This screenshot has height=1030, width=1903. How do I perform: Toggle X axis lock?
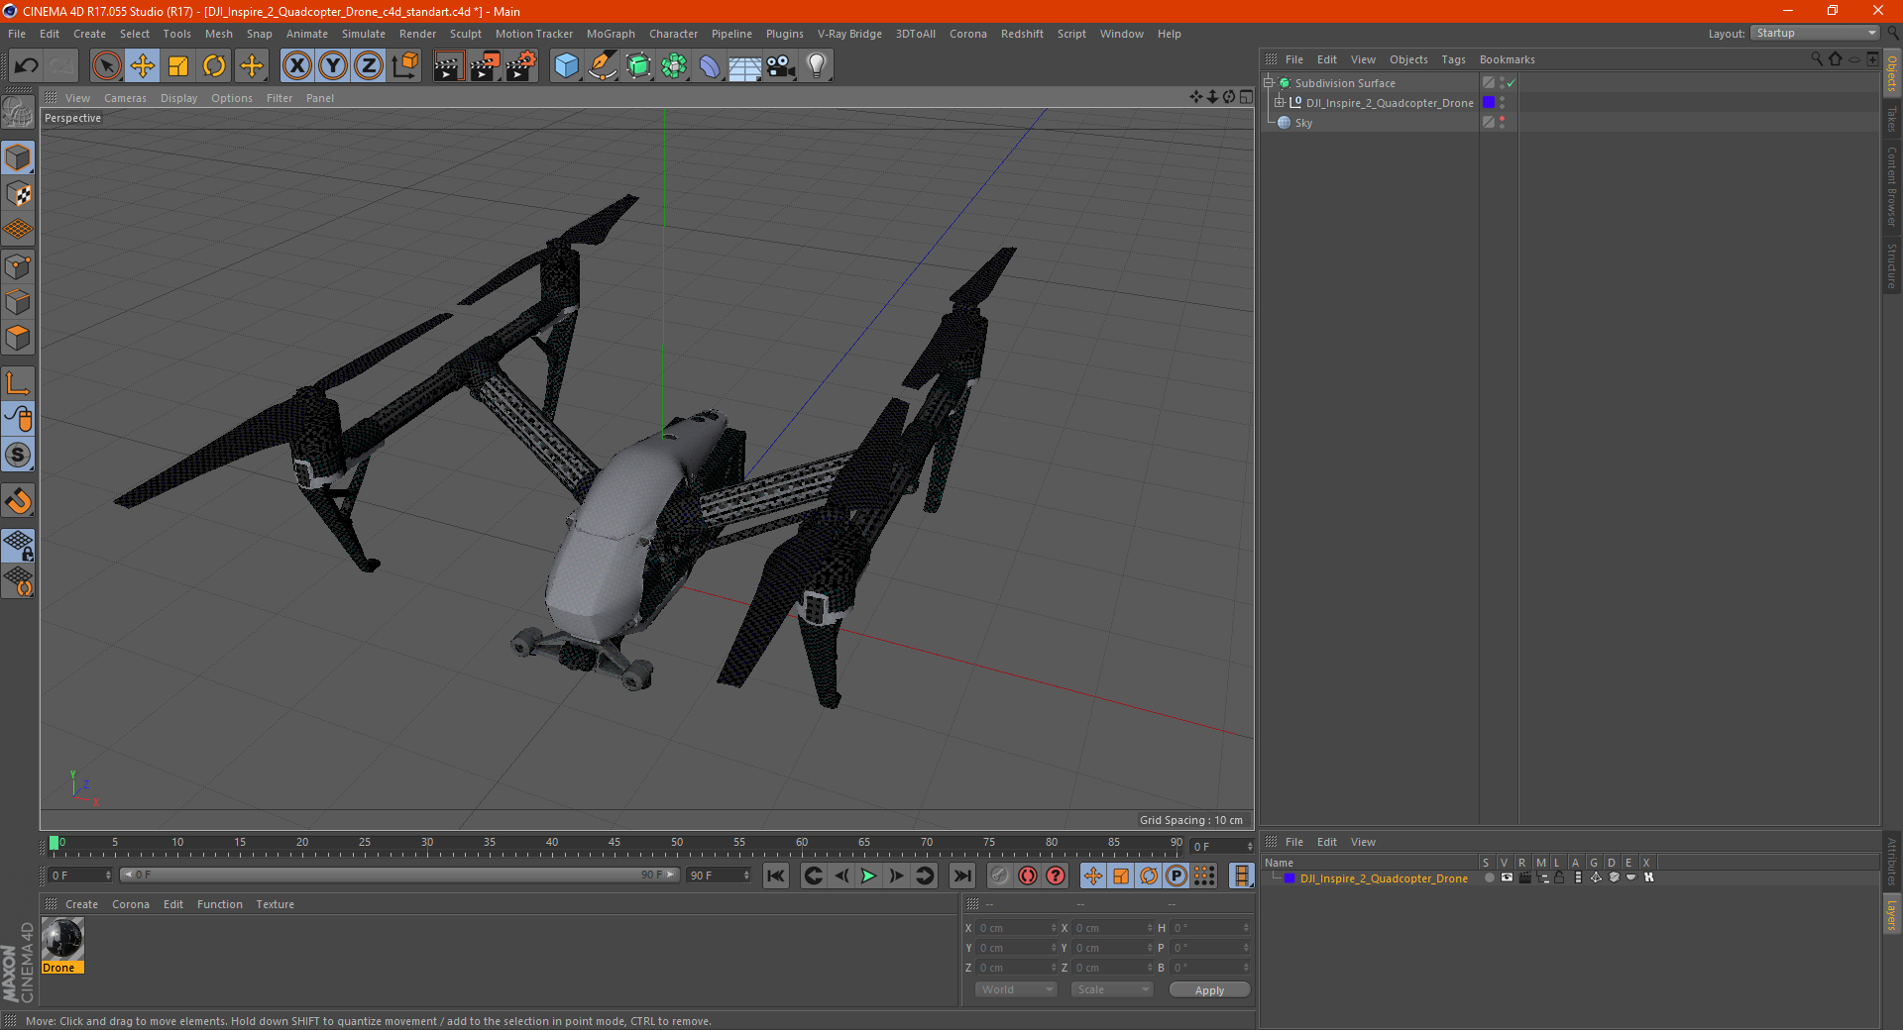pos(296,66)
